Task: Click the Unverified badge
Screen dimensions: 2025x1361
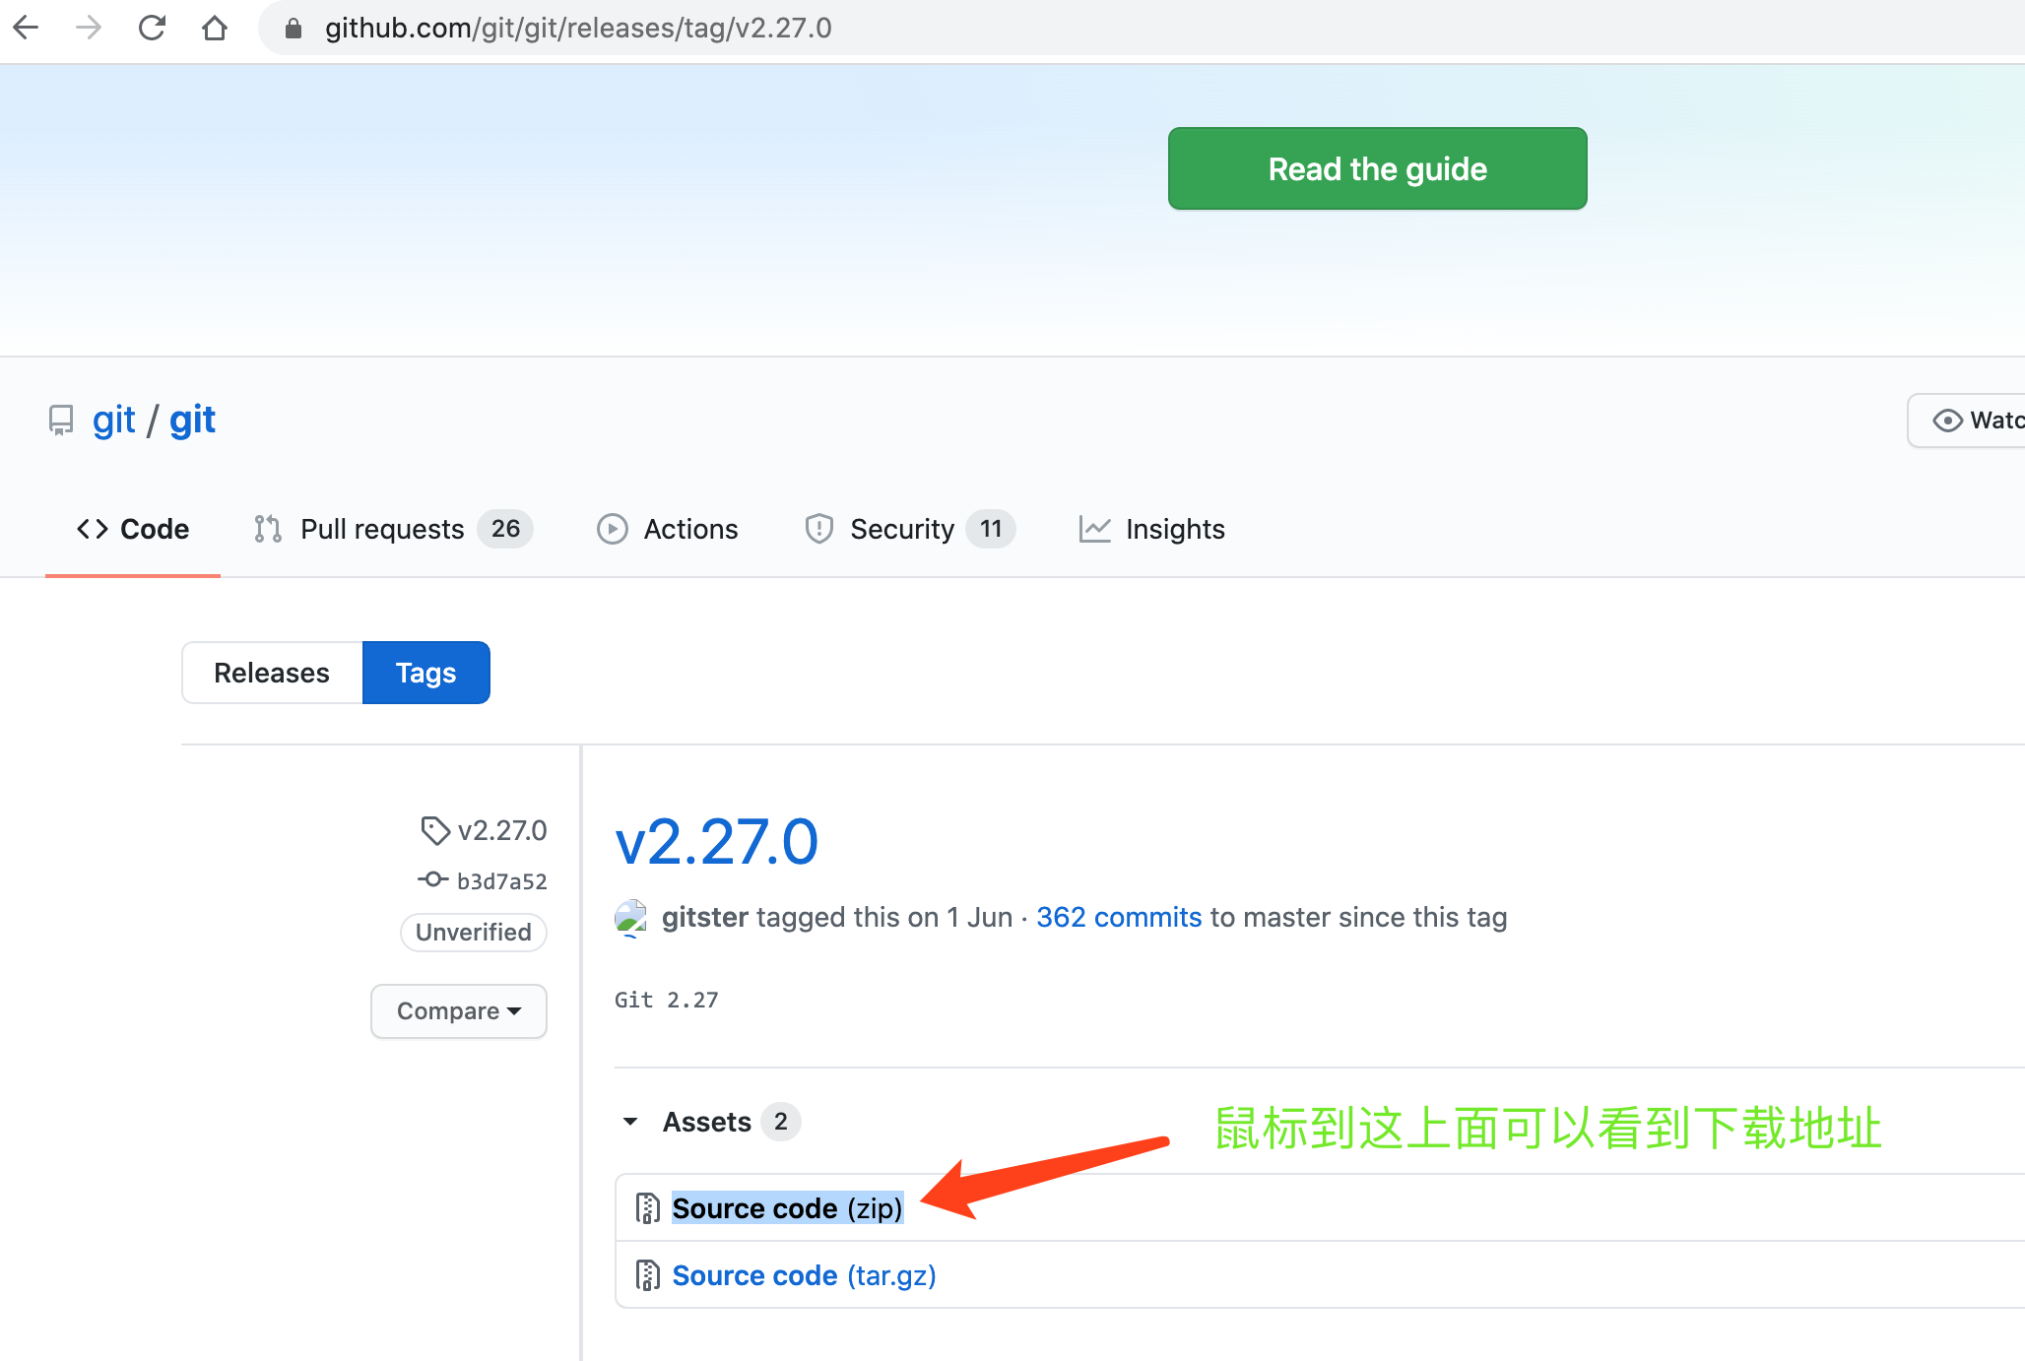Action: pos(473,932)
